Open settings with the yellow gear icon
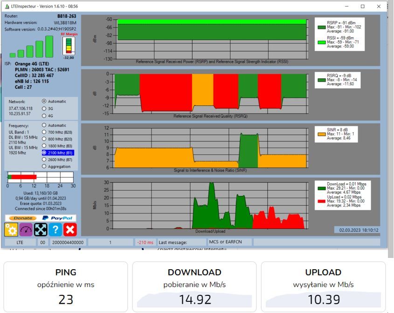 coord(11,230)
